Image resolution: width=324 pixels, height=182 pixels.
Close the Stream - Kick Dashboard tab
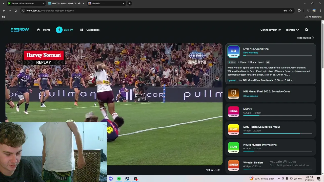43,4
